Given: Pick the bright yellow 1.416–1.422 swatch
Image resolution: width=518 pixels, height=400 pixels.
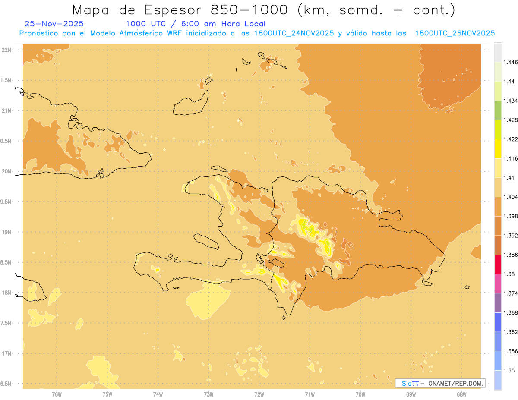Looking at the screenshot, I should coord(498,148).
